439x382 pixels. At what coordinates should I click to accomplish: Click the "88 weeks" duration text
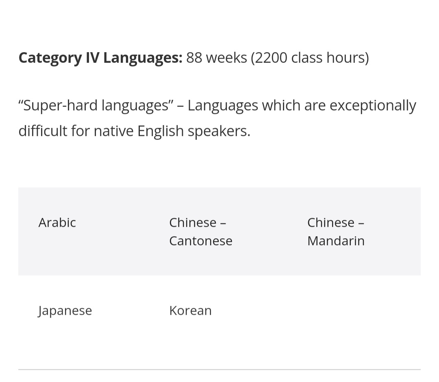216,58
